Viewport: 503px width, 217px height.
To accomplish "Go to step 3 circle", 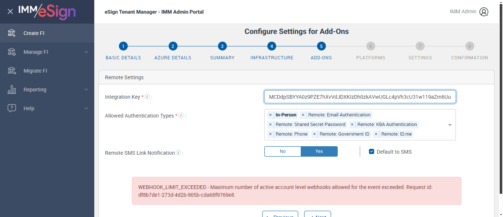I will coord(222,46).
